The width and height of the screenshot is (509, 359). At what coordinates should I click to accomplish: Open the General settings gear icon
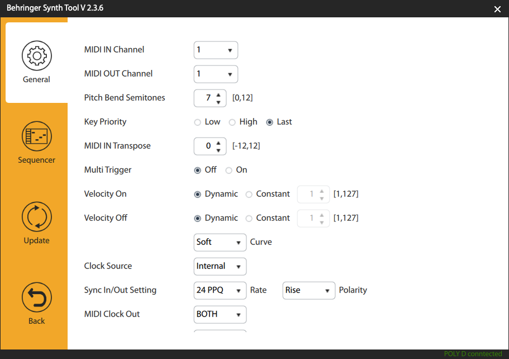click(37, 55)
